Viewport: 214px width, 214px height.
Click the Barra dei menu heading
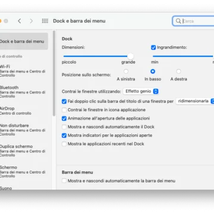77,172
